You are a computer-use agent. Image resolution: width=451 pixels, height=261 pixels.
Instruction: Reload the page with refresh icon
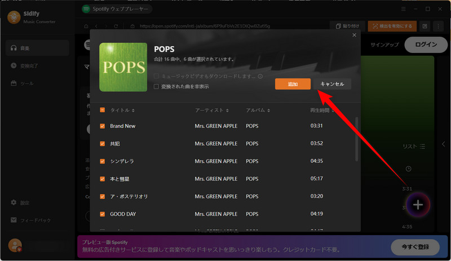point(116,26)
